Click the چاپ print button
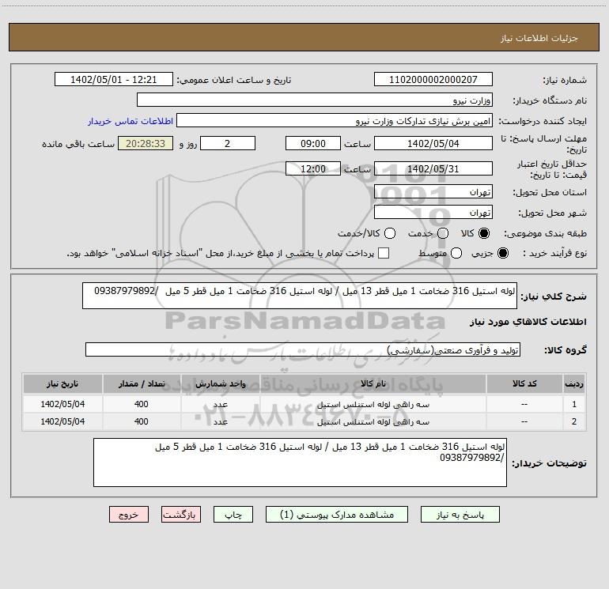The image size is (609, 589). pos(233,515)
